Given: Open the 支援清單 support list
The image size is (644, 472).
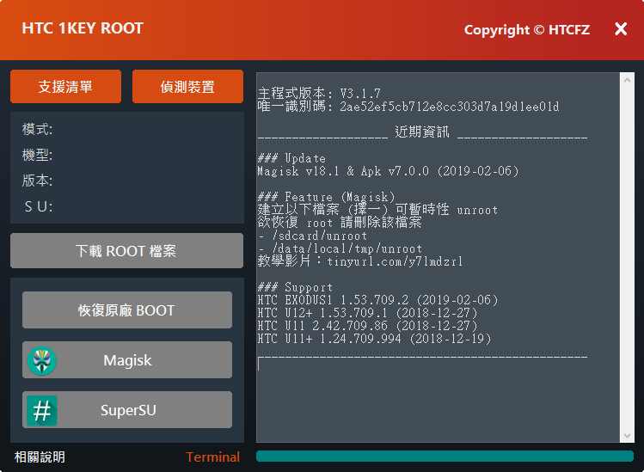Looking at the screenshot, I should click(x=65, y=87).
